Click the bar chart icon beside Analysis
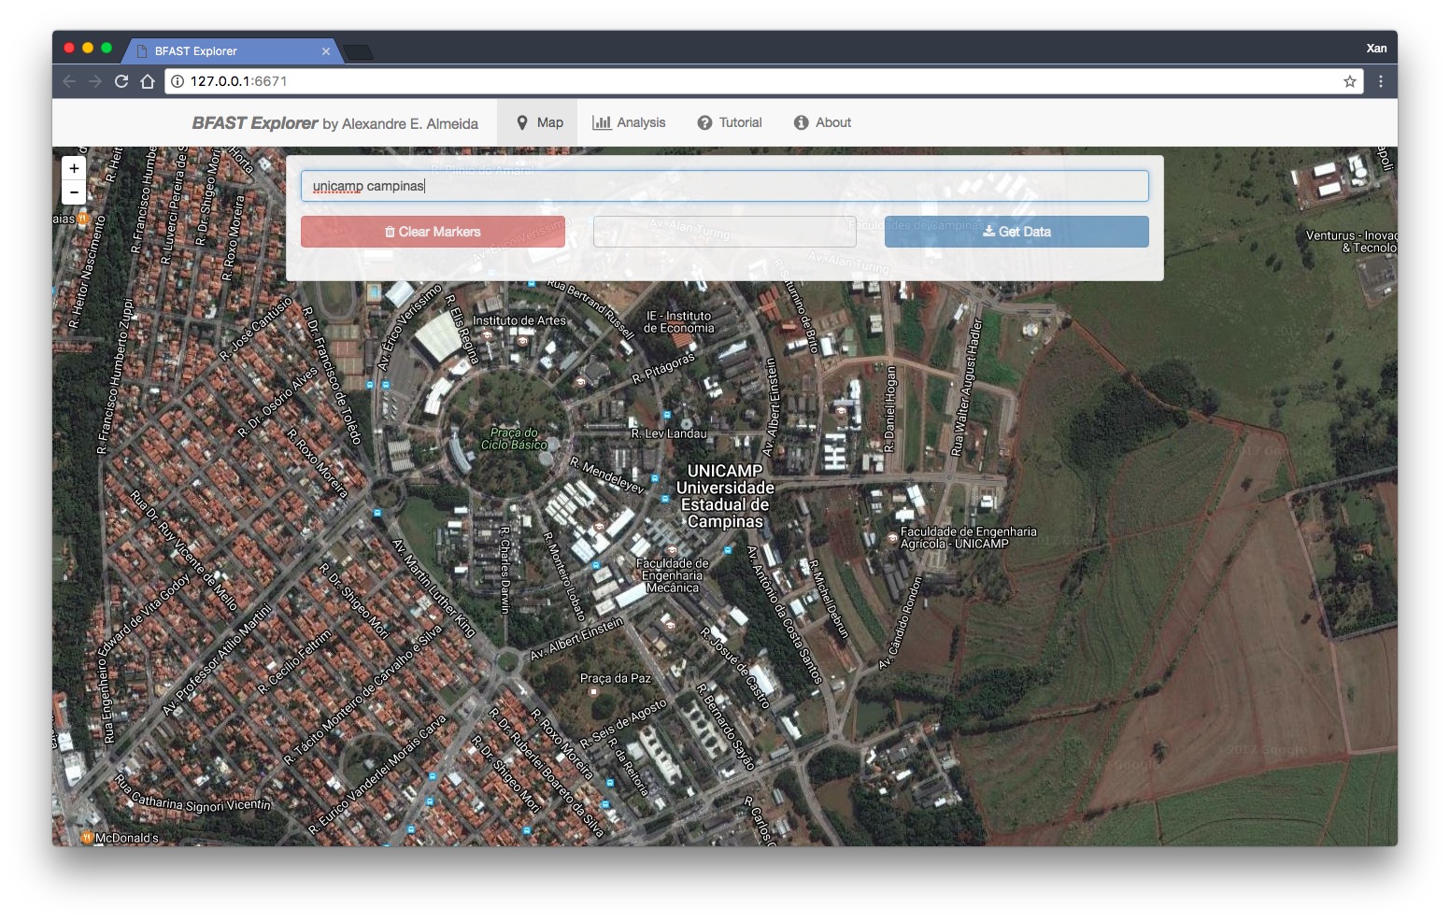 pyautogui.click(x=602, y=122)
